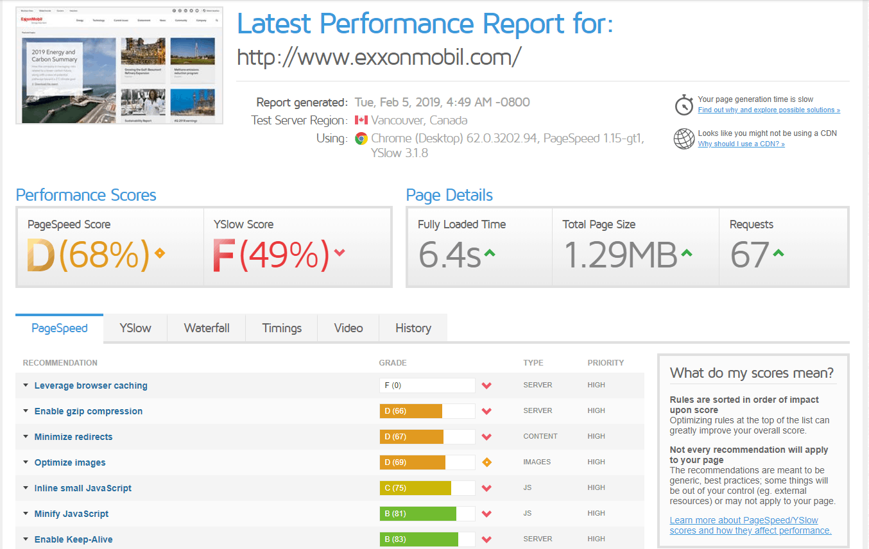Open 'Why should I use a CDN?' link
Screen dimensions: 869x549
[741, 144]
